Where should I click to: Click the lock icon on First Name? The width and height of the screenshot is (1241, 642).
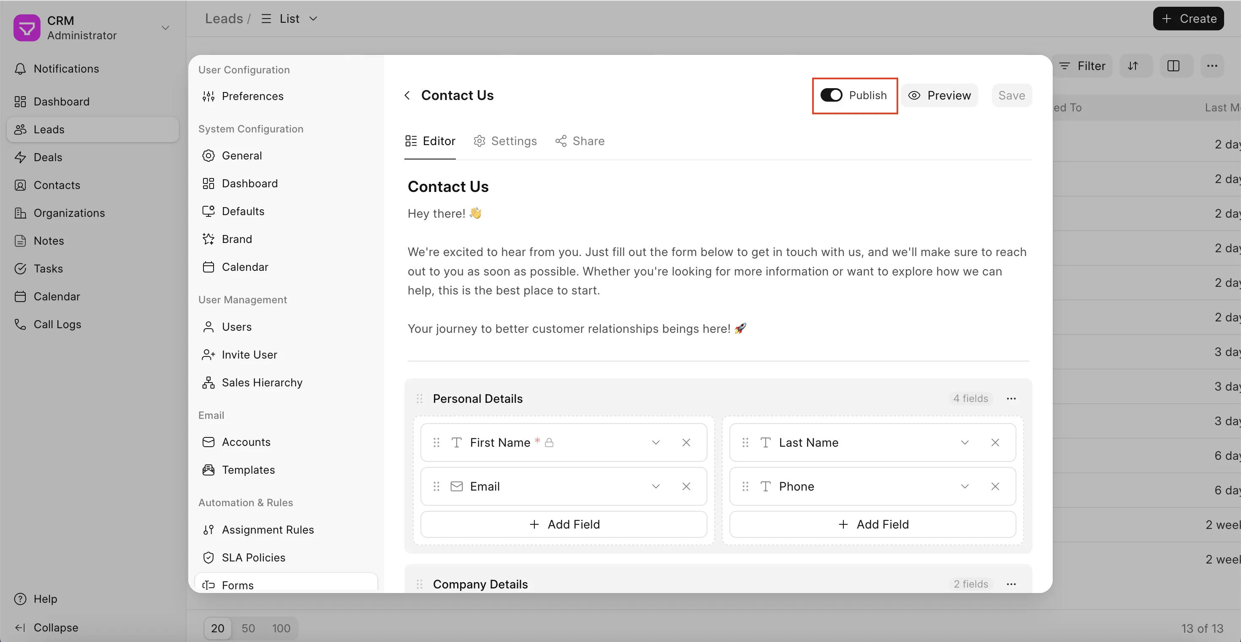pos(549,442)
